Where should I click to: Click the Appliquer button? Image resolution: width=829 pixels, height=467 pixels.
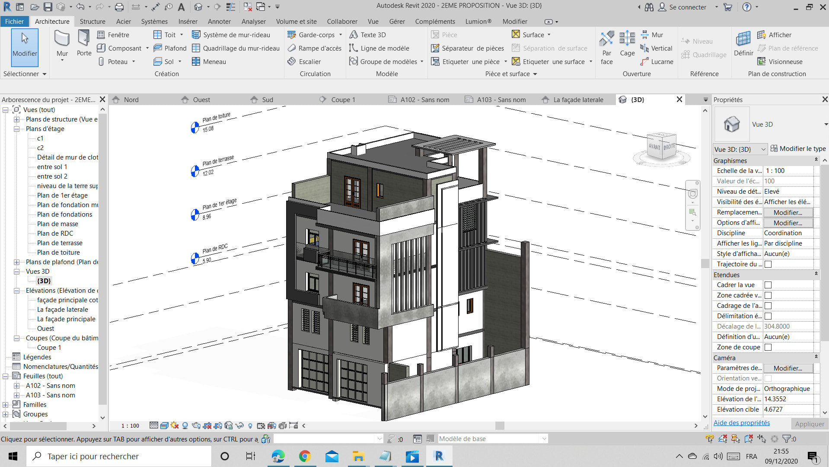pos(809,424)
